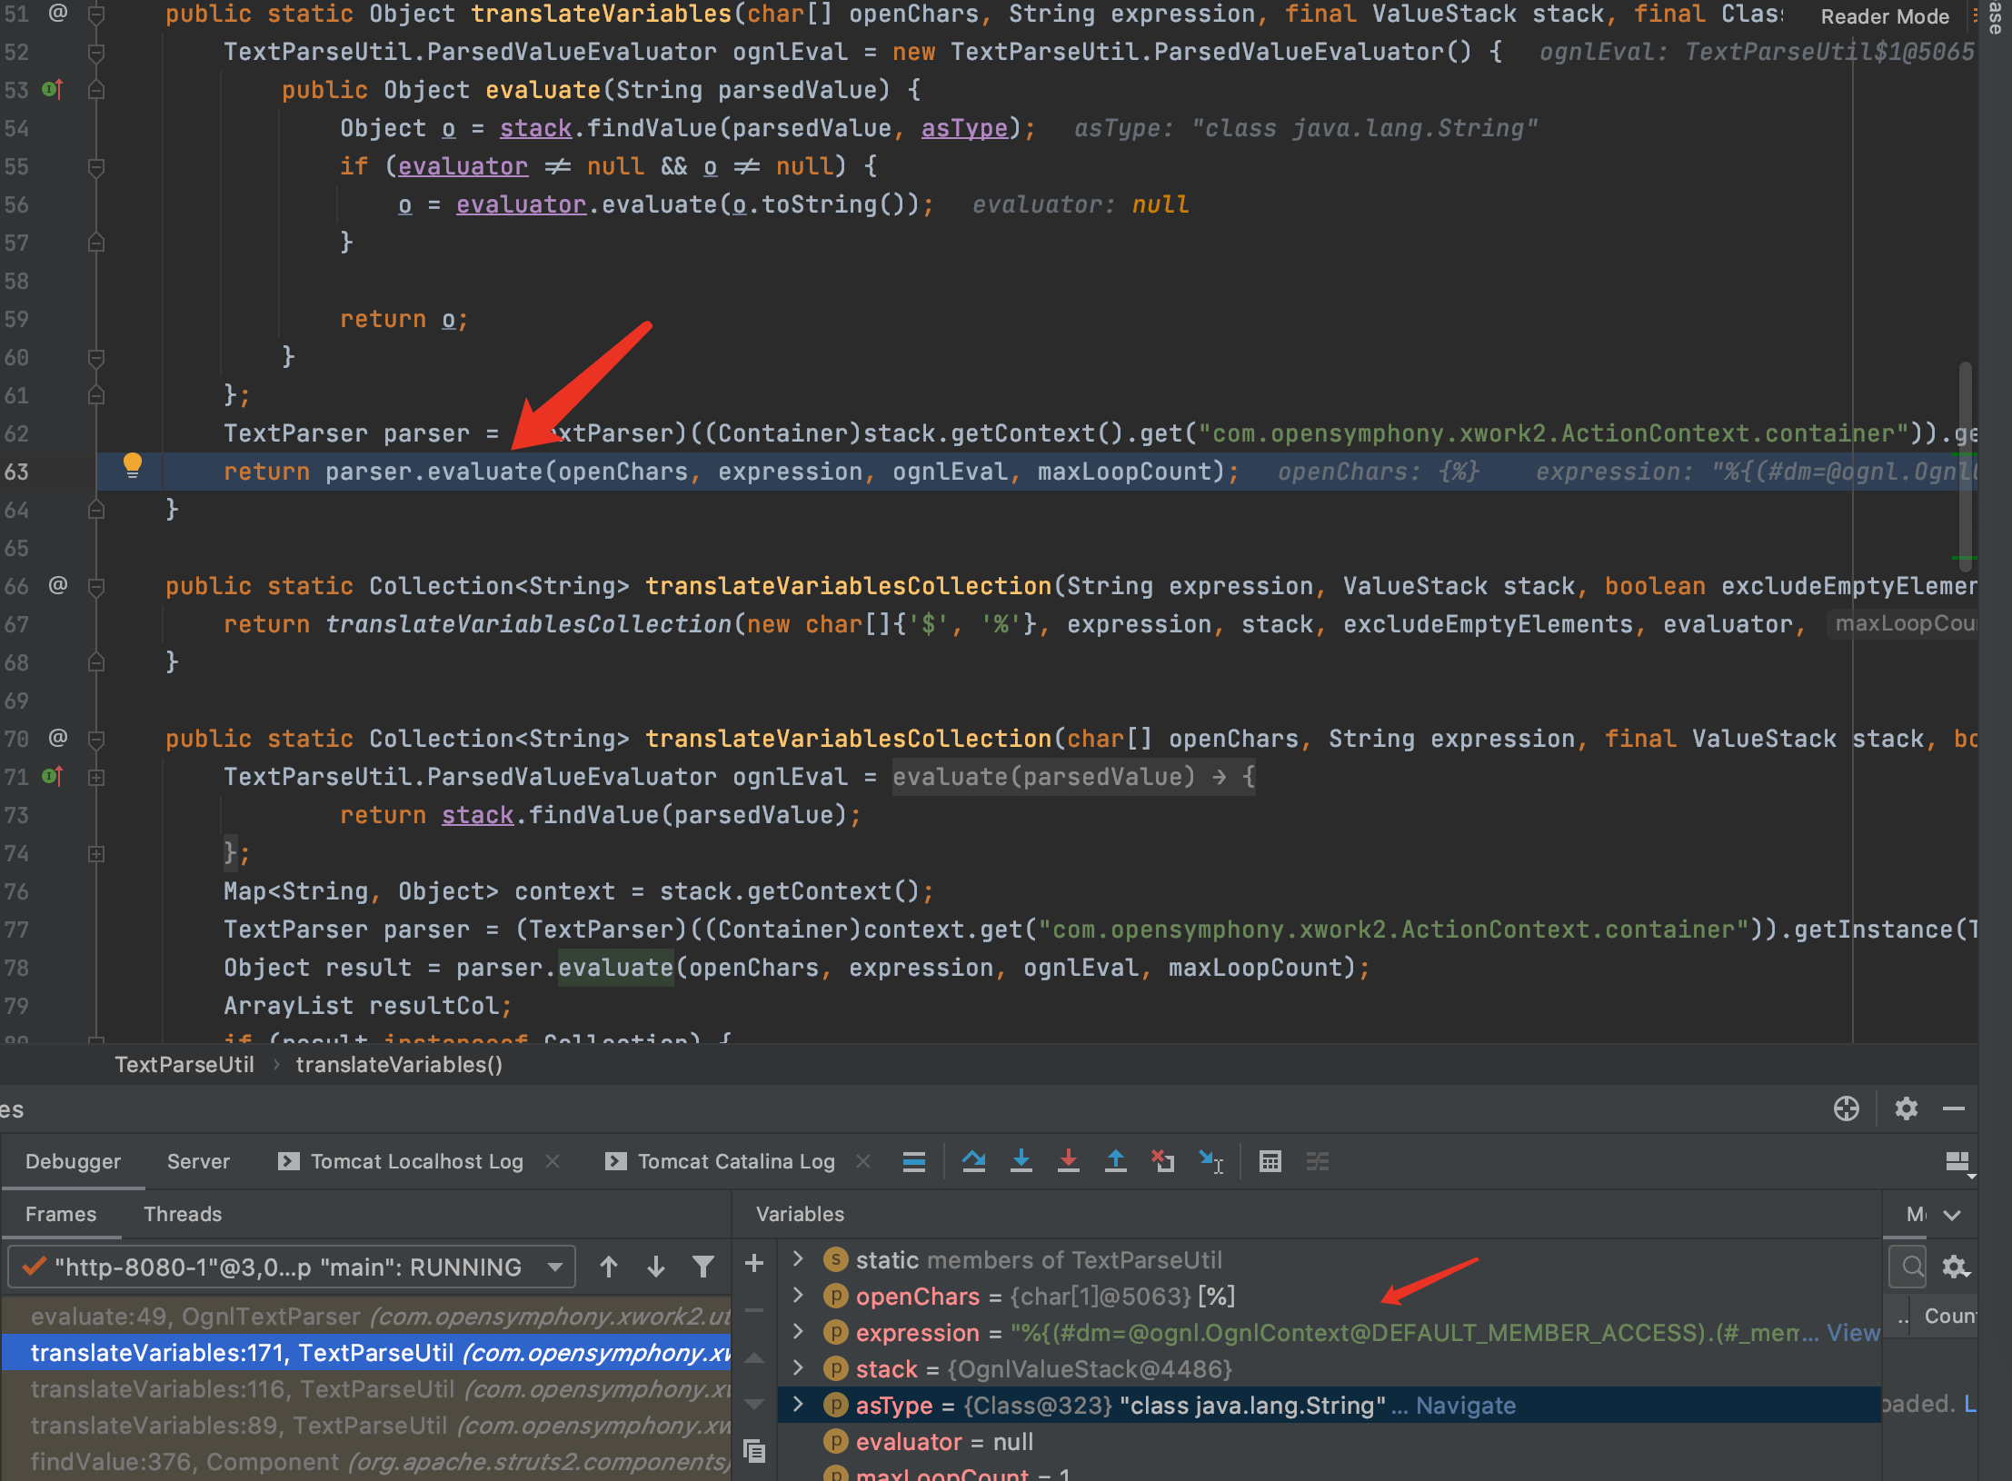Click the Trace Current Stream Chain icon
Image resolution: width=2012 pixels, height=1481 pixels.
[x=1318, y=1161]
